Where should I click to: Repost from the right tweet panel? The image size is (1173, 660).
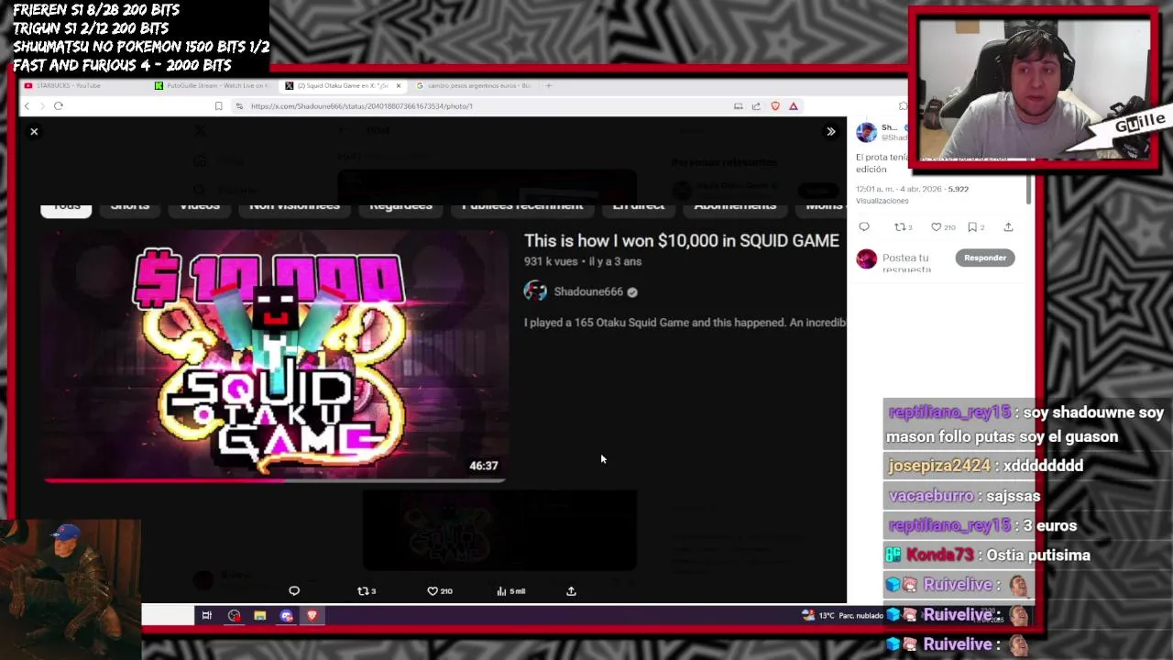(x=904, y=227)
